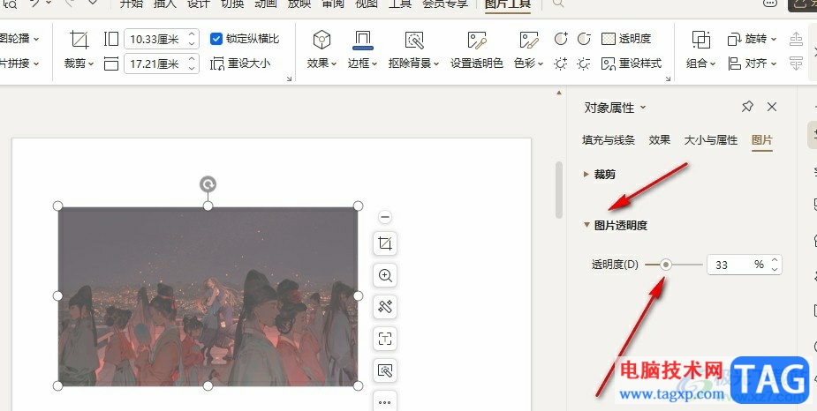This screenshot has height=411, width=817.
Task: Open the picture size dialog launcher
Action: tap(289, 78)
